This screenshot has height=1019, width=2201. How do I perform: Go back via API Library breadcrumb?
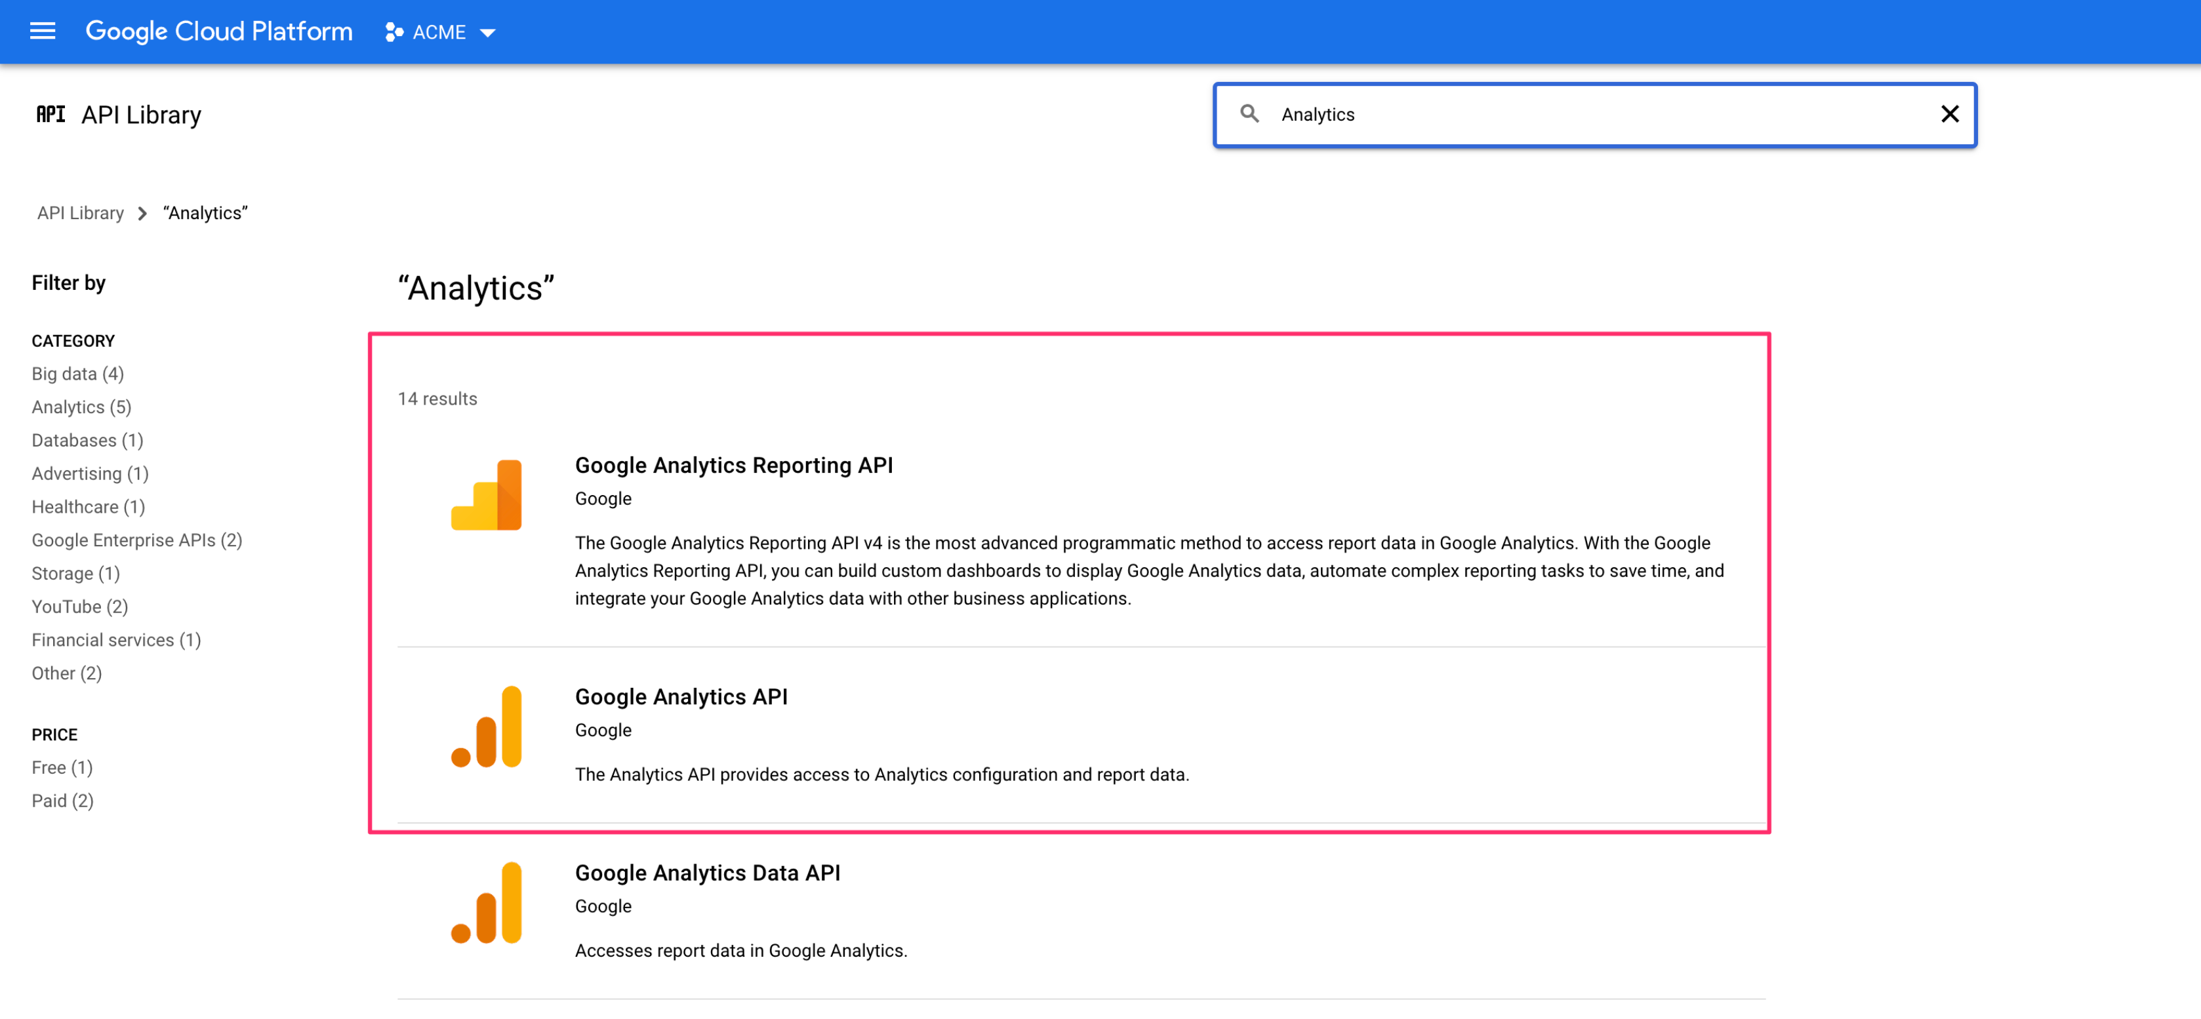[80, 214]
